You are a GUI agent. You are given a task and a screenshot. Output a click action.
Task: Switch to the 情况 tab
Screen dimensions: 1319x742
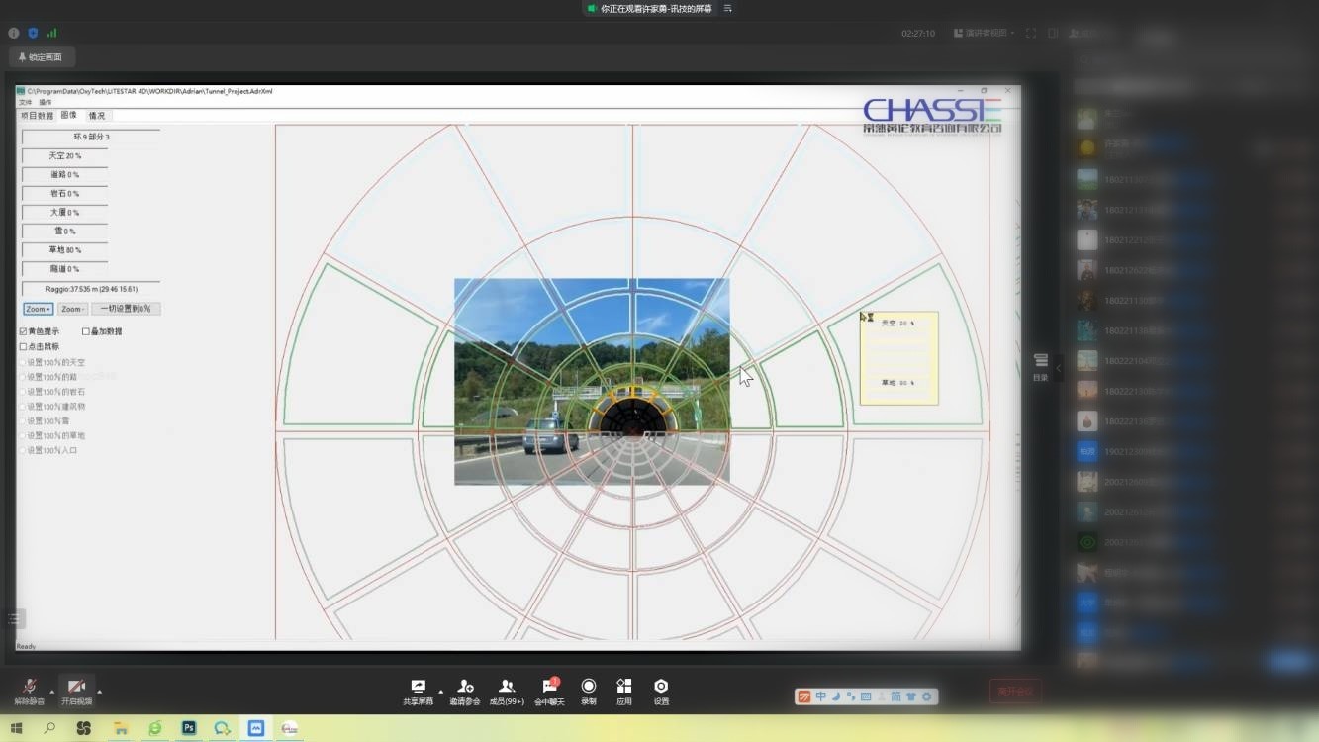pos(96,116)
